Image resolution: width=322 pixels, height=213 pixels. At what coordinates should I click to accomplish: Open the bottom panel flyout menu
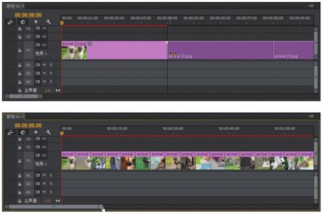pos(311,116)
